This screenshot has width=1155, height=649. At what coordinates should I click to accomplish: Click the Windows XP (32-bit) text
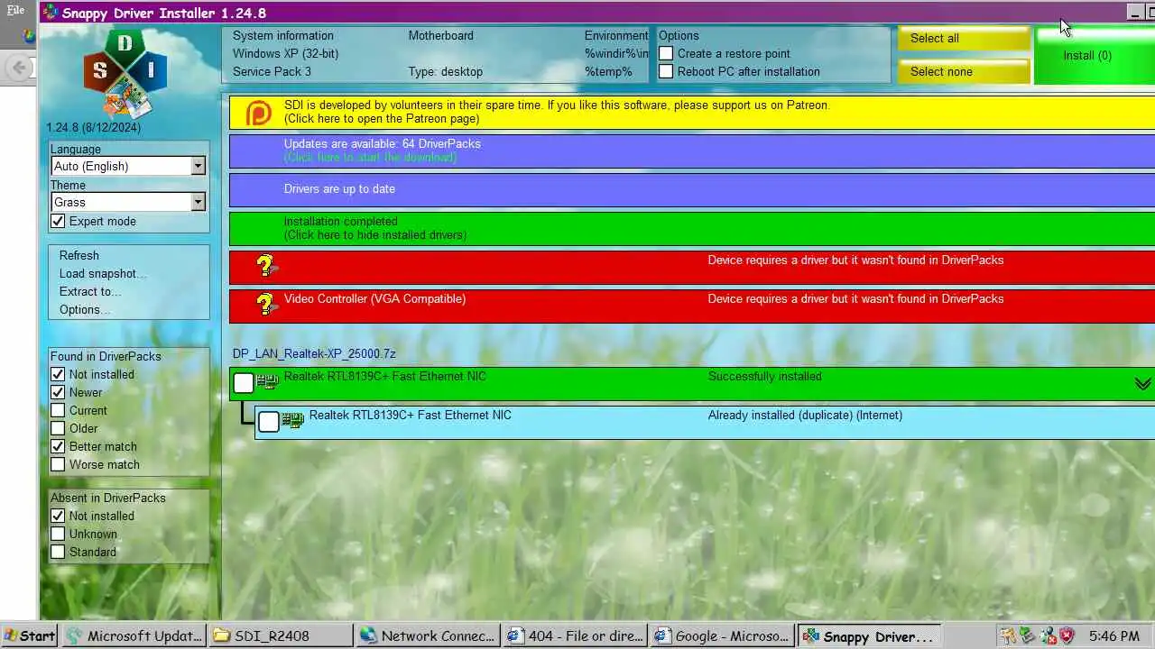coord(285,53)
